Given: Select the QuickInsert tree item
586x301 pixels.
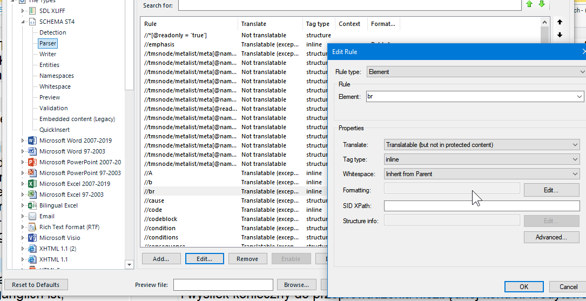Looking at the screenshot, I should [55, 130].
